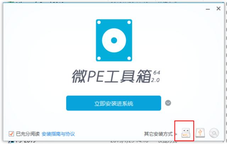
Task: Select the USB flash drive install icon
Action: point(186,133)
